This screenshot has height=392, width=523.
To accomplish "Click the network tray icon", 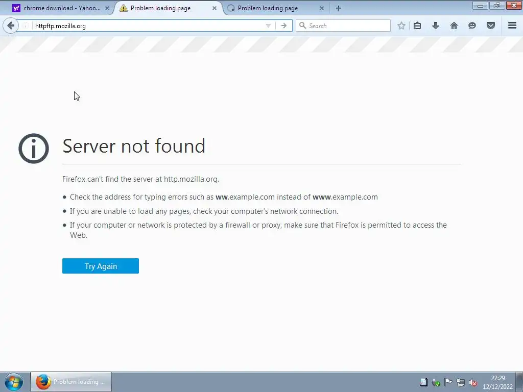I will (461, 382).
